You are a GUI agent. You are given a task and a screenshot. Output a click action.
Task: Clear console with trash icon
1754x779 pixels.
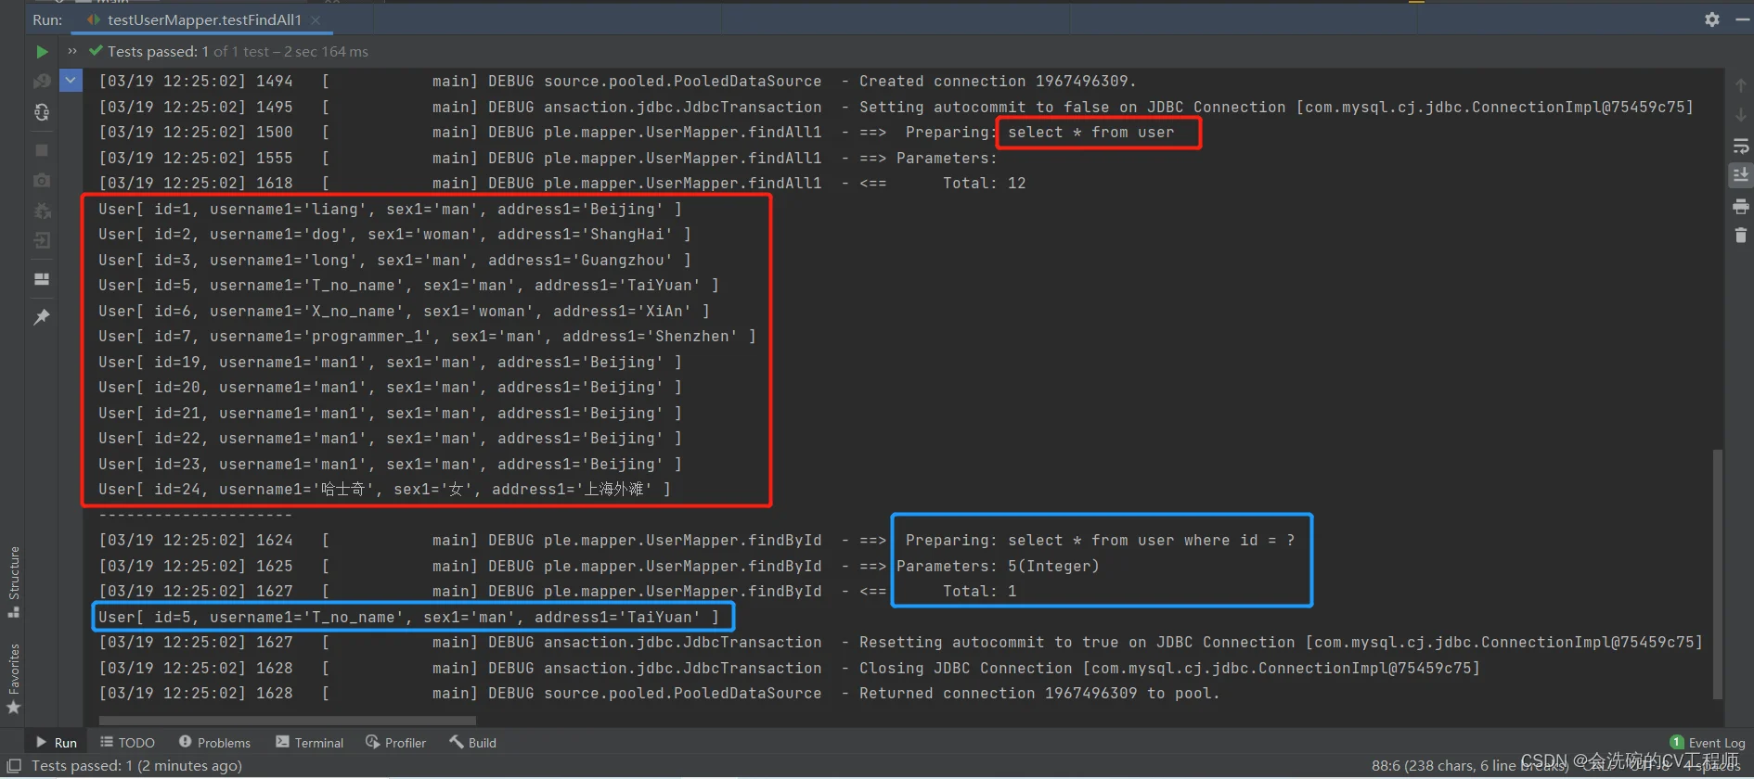click(x=1740, y=236)
